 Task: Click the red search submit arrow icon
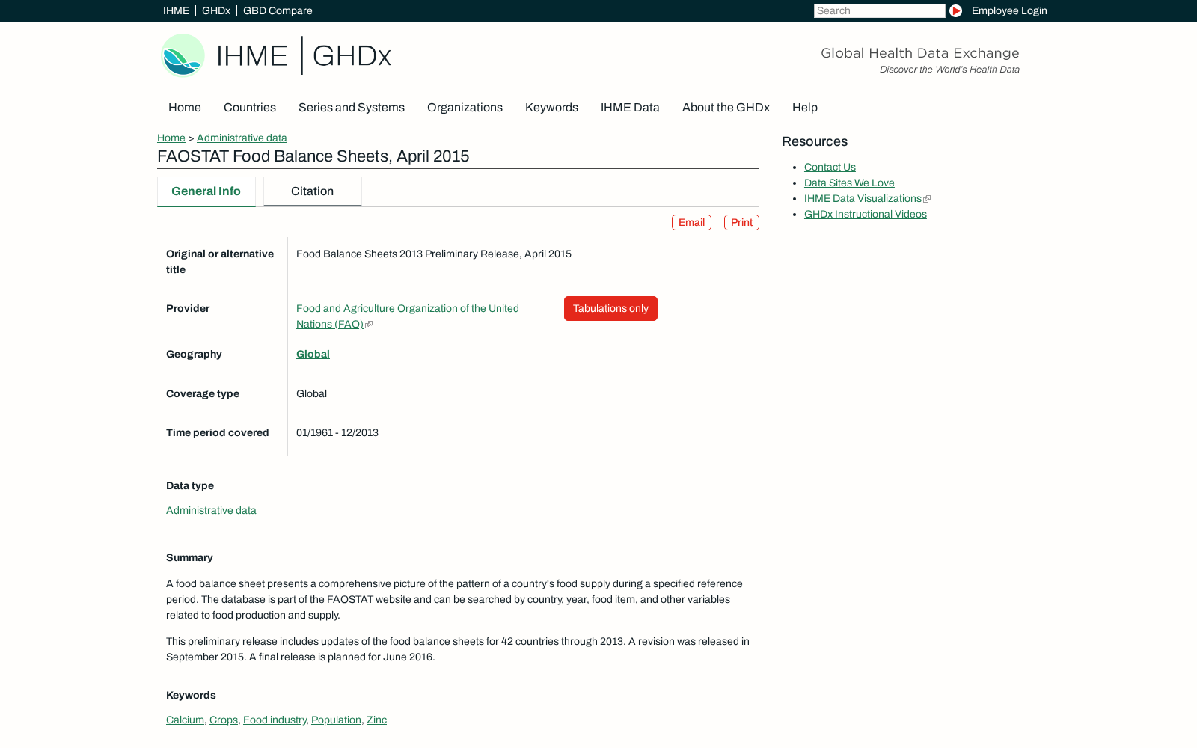click(x=955, y=10)
